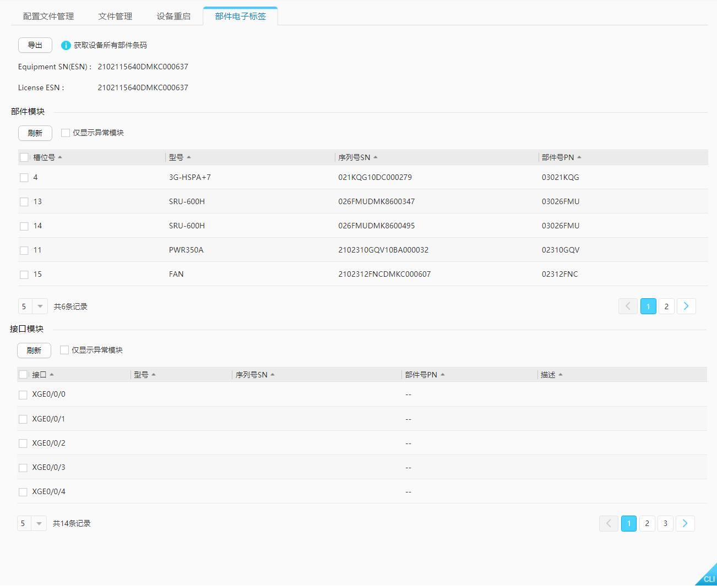Open the page size dropdown under 部件模块
Viewport: 717px width, 586px height.
[39, 306]
